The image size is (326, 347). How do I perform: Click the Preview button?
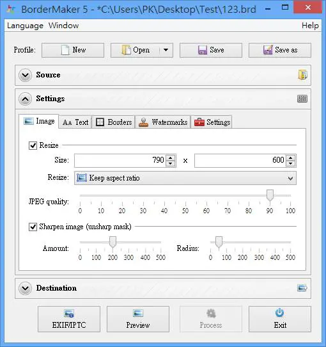[x=138, y=319]
